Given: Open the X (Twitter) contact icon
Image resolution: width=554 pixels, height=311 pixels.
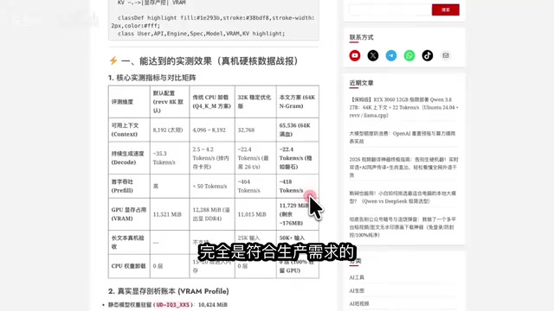Looking at the screenshot, I should (x=373, y=55).
